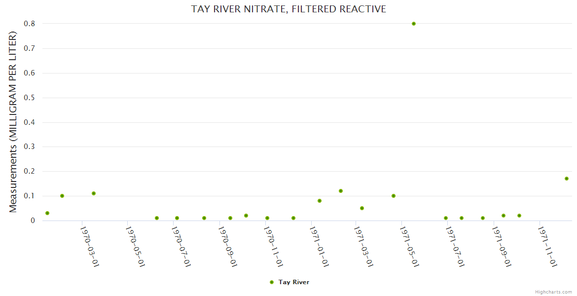Viewport: 577px width, 296px height.
Task: Select the 0.11 data point after 1970-03-01
Action: coord(94,193)
